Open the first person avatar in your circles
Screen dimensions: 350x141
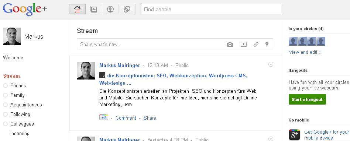point(293,42)
